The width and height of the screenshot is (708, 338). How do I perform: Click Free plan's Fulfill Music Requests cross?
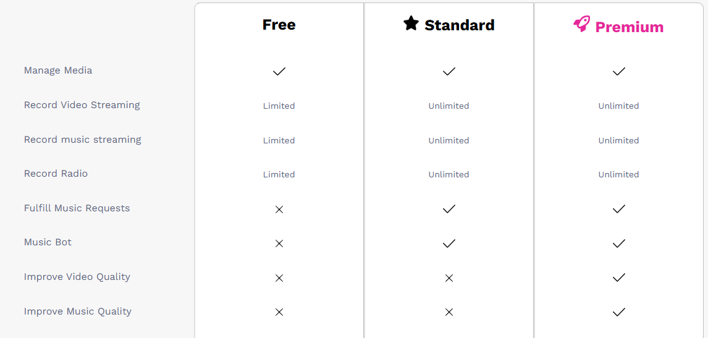[279, 209]
